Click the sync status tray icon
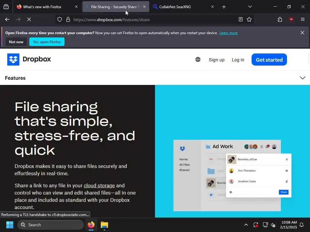The image size is (310, 232). coord(256,225)
